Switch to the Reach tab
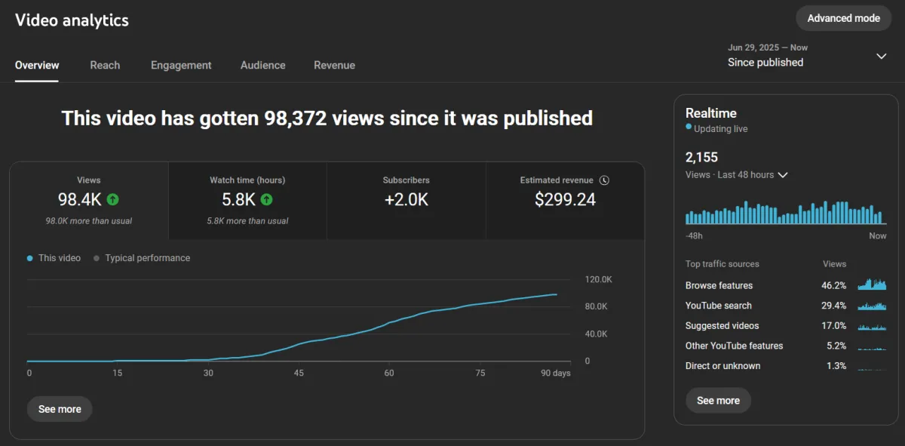Screen dimensions: 905x446 click(x=105, y=65)
